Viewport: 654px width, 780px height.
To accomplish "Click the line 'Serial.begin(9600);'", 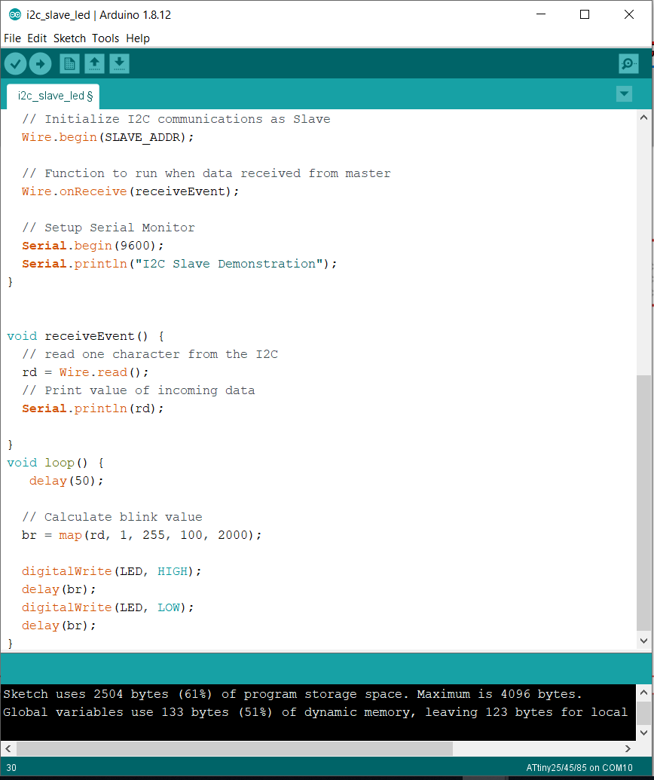I will pos(93,246).
